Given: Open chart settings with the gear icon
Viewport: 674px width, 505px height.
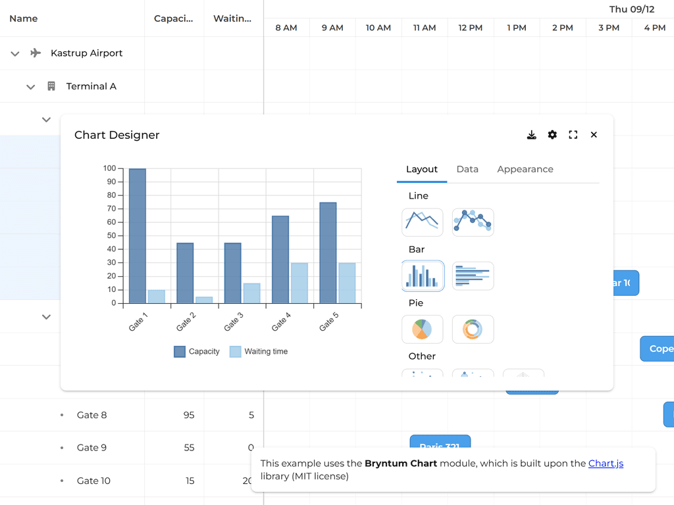Looking at the screenshot, I should coord(552,134).
